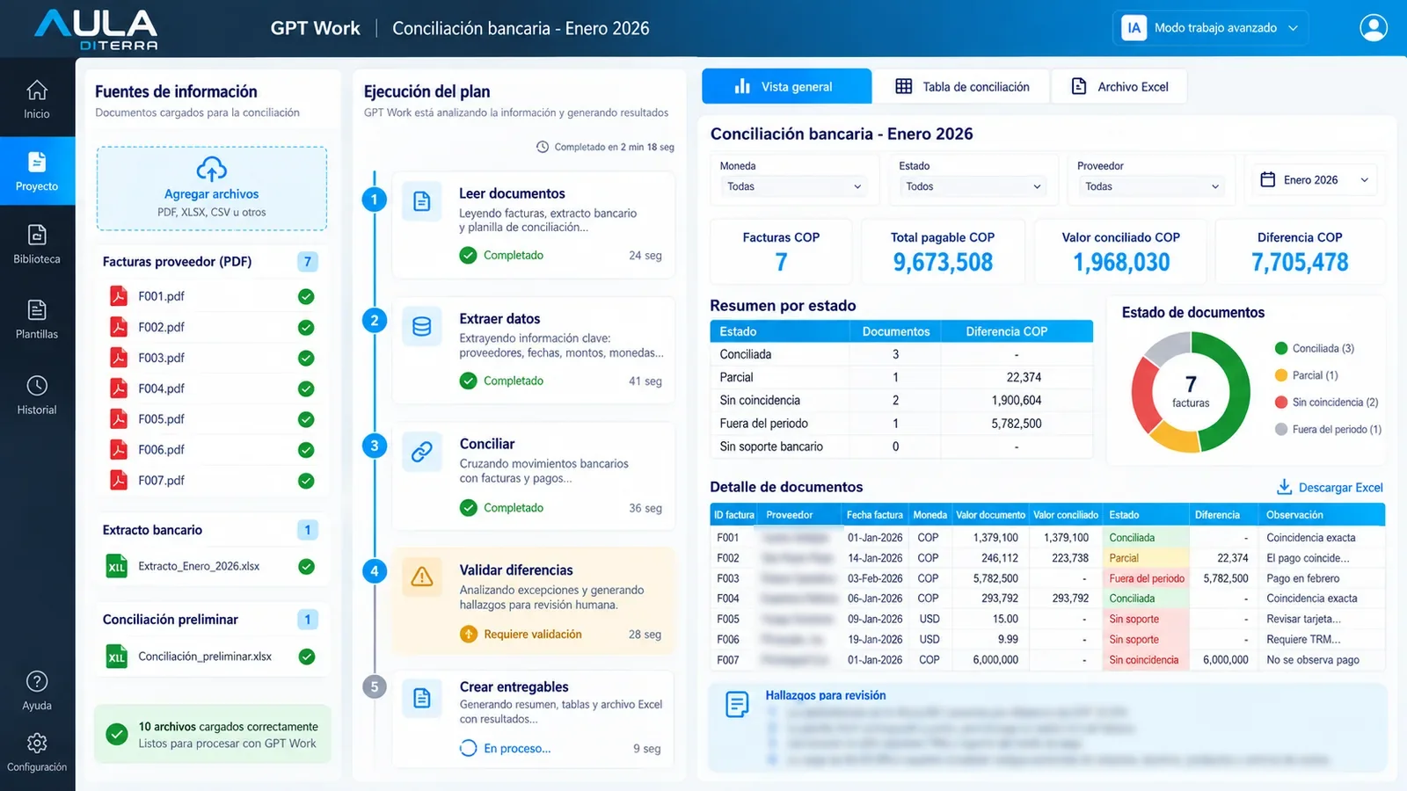Image resolution: width=1407 pixels, height=791 pixels.
Task: Open the user profile avatar
Action: click(x=1373, y=27)
